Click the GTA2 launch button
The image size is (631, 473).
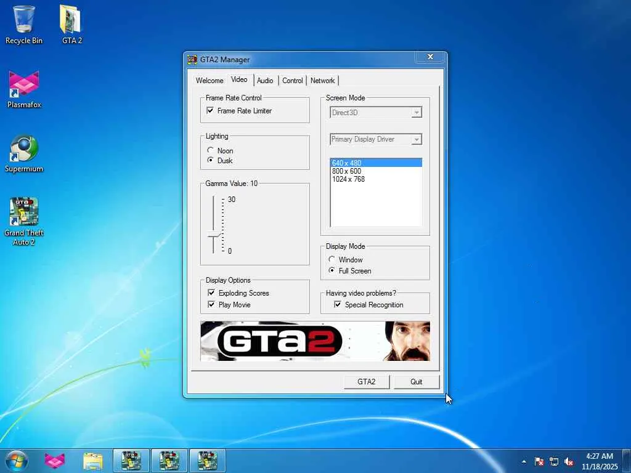coord(366,382)
